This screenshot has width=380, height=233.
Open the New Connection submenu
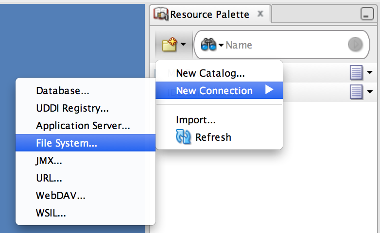219,90
